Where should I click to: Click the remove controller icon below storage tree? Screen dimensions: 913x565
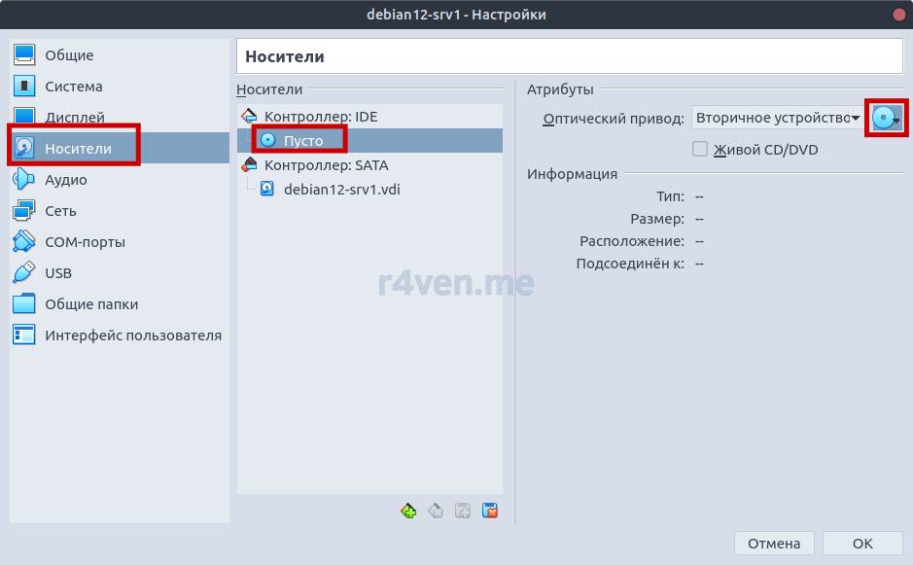[x=437, y=511]
